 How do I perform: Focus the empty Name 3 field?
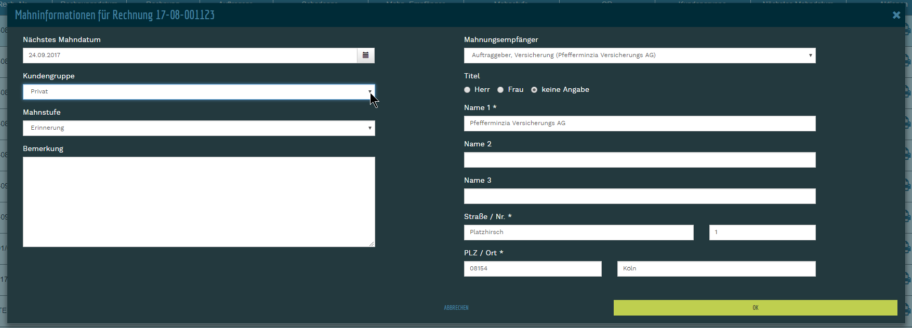pyautogui.click(x=639, y=196)
